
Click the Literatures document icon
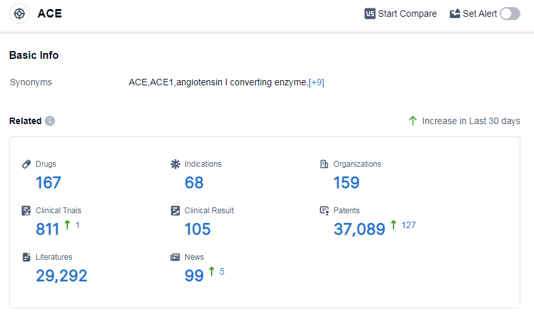27,257
